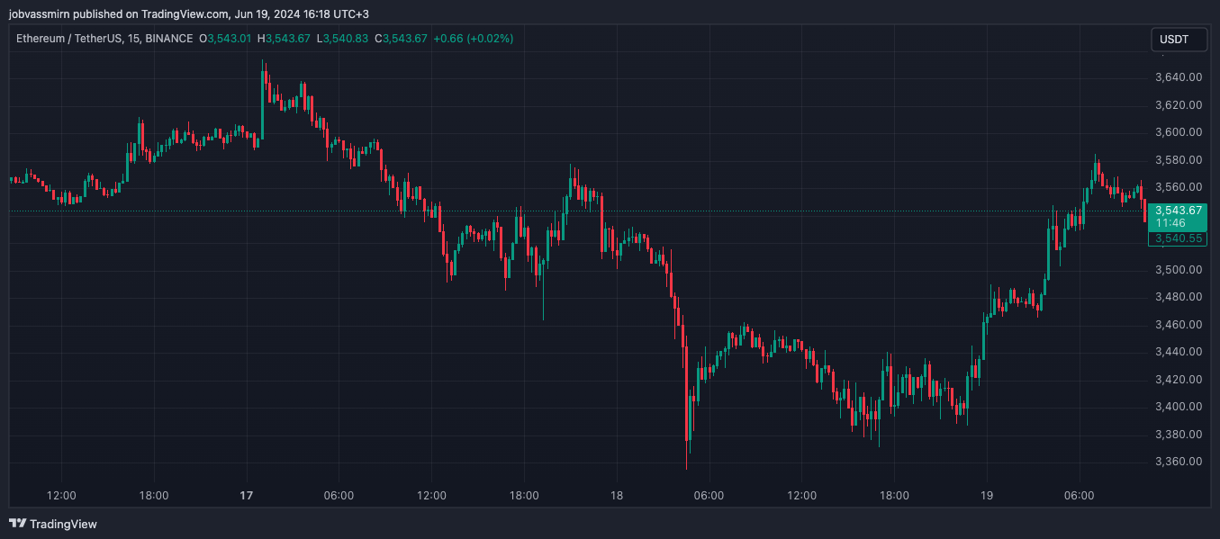This screenshot has height=539, width=1220.
Task: Open the USDT currency selector
Action: click(1179, 40)
